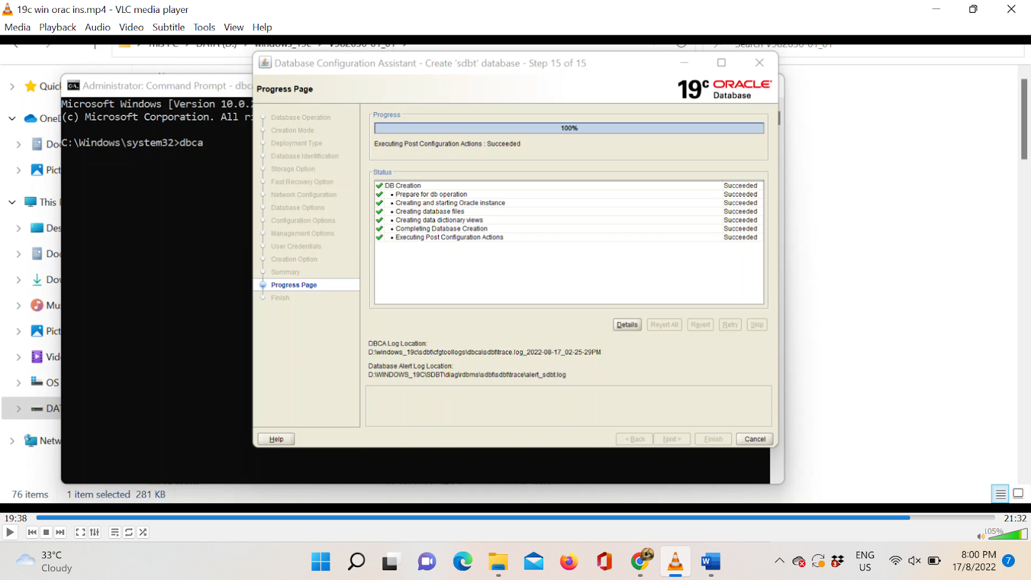Show the VLC playlist
1031x580 pixels.
(114, 532)
